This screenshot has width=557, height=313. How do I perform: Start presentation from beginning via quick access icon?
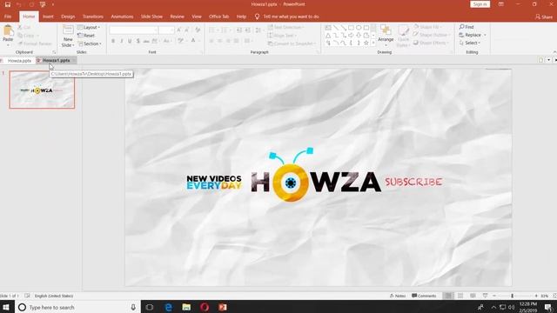[43, 4]
